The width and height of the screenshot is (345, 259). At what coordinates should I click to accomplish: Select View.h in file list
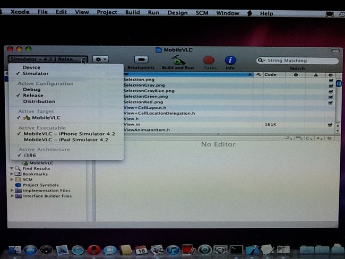point(131,119)
